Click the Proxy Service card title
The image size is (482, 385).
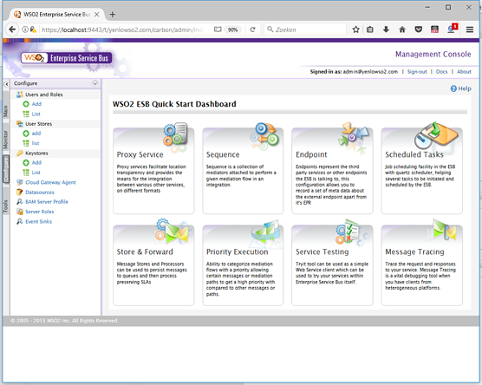(x=140, y=154)
